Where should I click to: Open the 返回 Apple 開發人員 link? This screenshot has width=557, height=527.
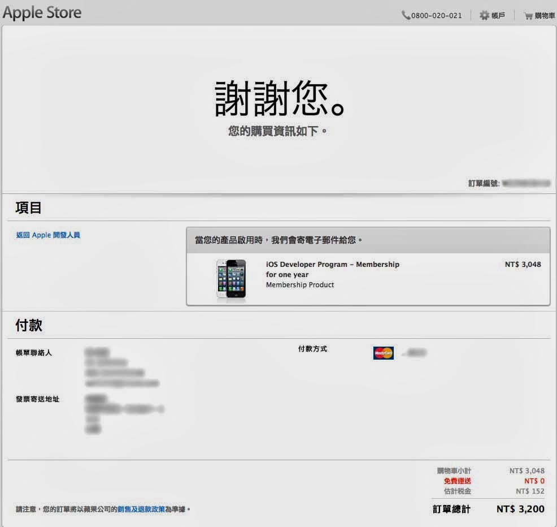pos(47,235)
